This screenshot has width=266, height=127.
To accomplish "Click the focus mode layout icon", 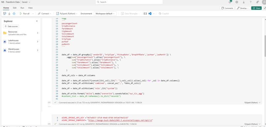I will coord(145,13).
